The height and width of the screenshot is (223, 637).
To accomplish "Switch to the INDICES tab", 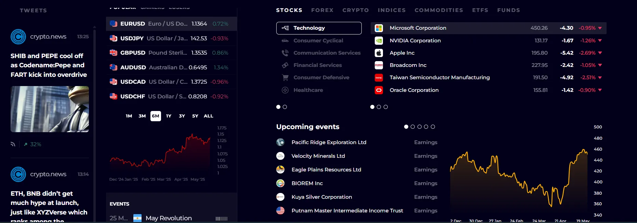I will [x=392, y=10].
